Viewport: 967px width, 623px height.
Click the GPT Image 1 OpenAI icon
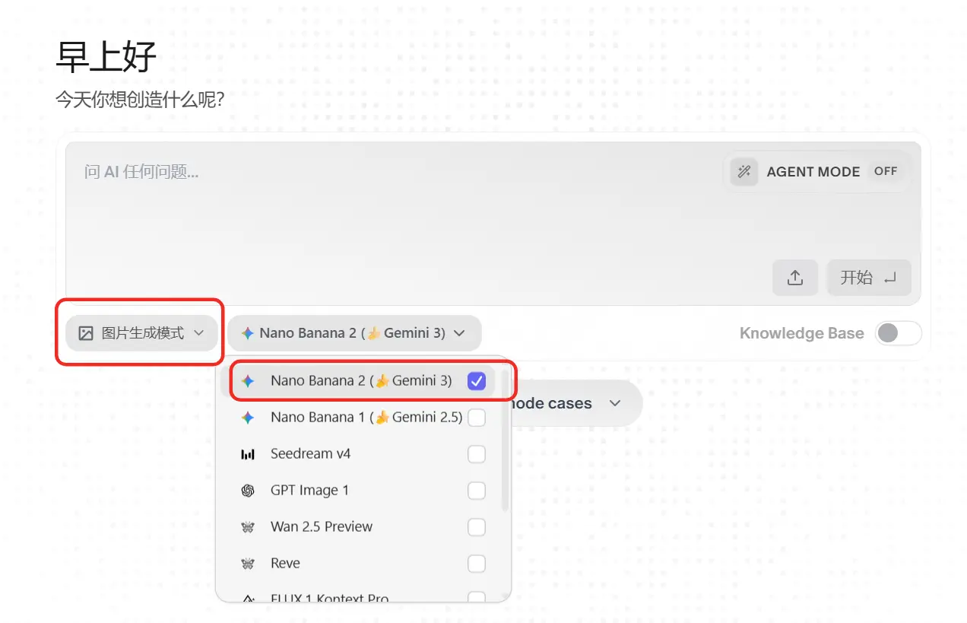pyautogui.click(x=248, y=491)
